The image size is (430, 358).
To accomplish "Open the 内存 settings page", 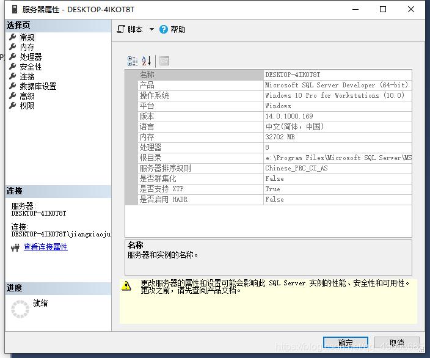I will pyautogui.click(x=27, y=47).
